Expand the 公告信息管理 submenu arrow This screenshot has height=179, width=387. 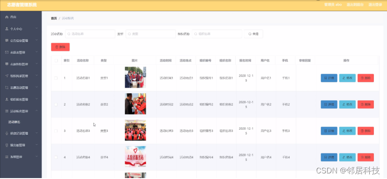(x=36, y=40)
